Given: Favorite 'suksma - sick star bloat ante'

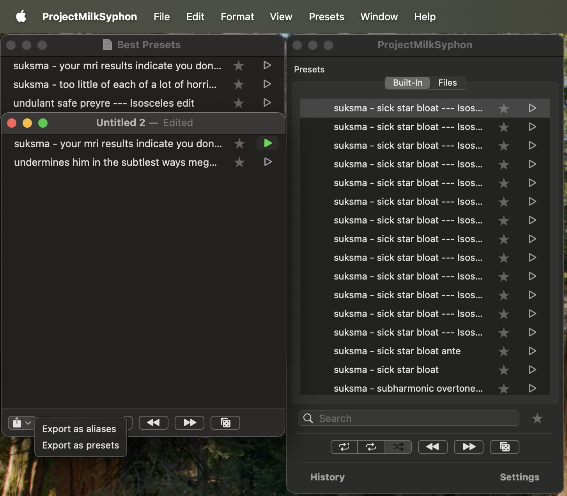Looking at the screenshot, I should pyautogui.click(x=504, y=351).
